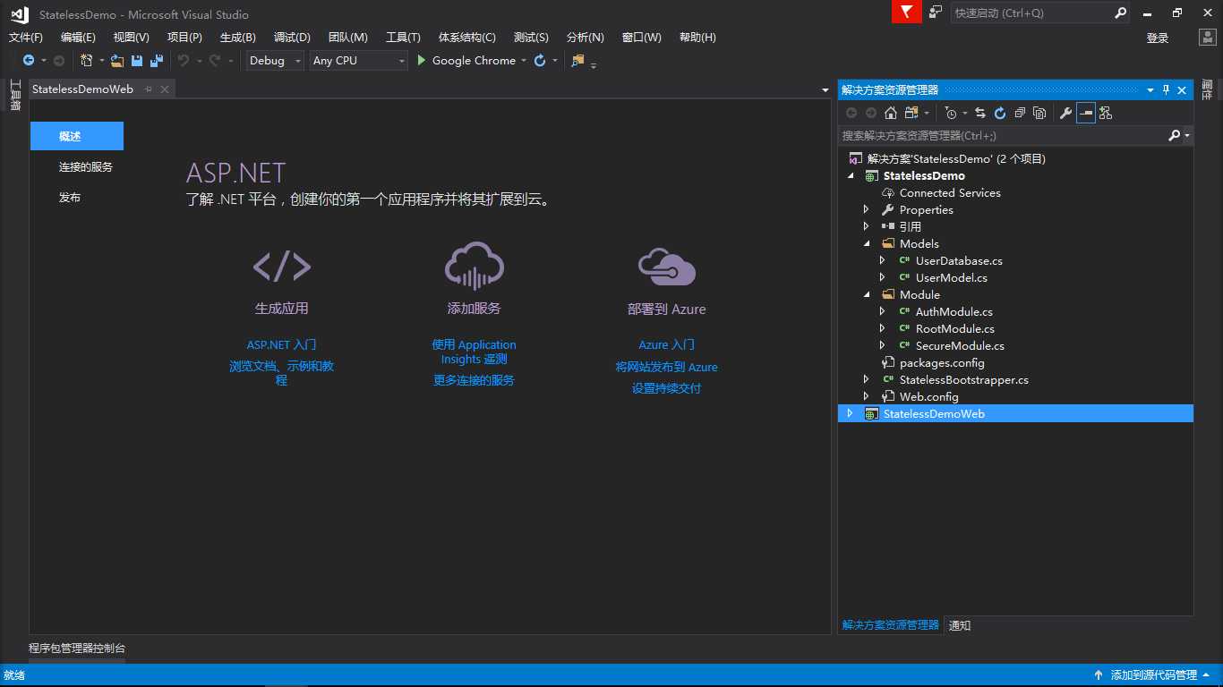1223x687 pixels.
Task: Open the 程序包管理器控制台 tab
Action: [77, 649]
